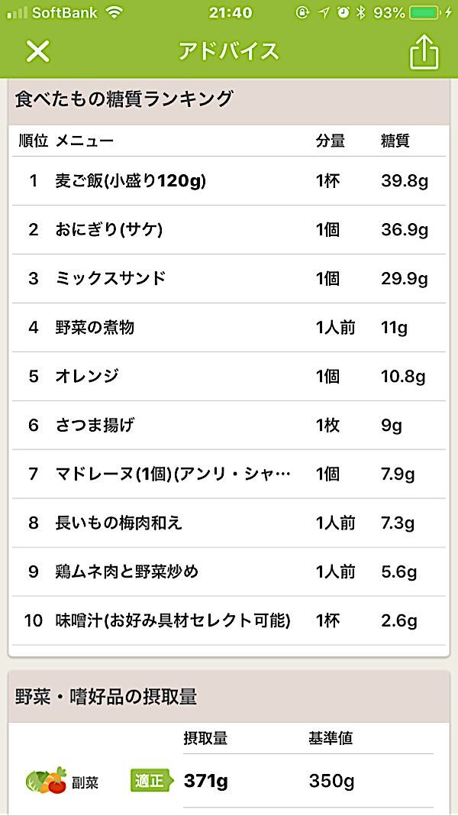Select the アドバイス title in the header
Screen dimensions: 458x816
tap(229, 50)
